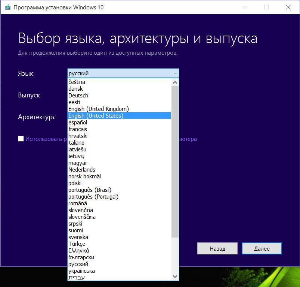
Task: Pick latviešu from the dropdown list
Action: 120,149
